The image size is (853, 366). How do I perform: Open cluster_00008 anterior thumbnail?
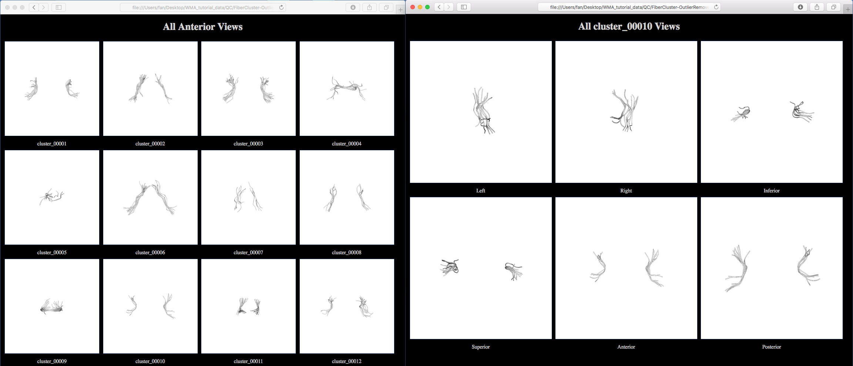347,197
